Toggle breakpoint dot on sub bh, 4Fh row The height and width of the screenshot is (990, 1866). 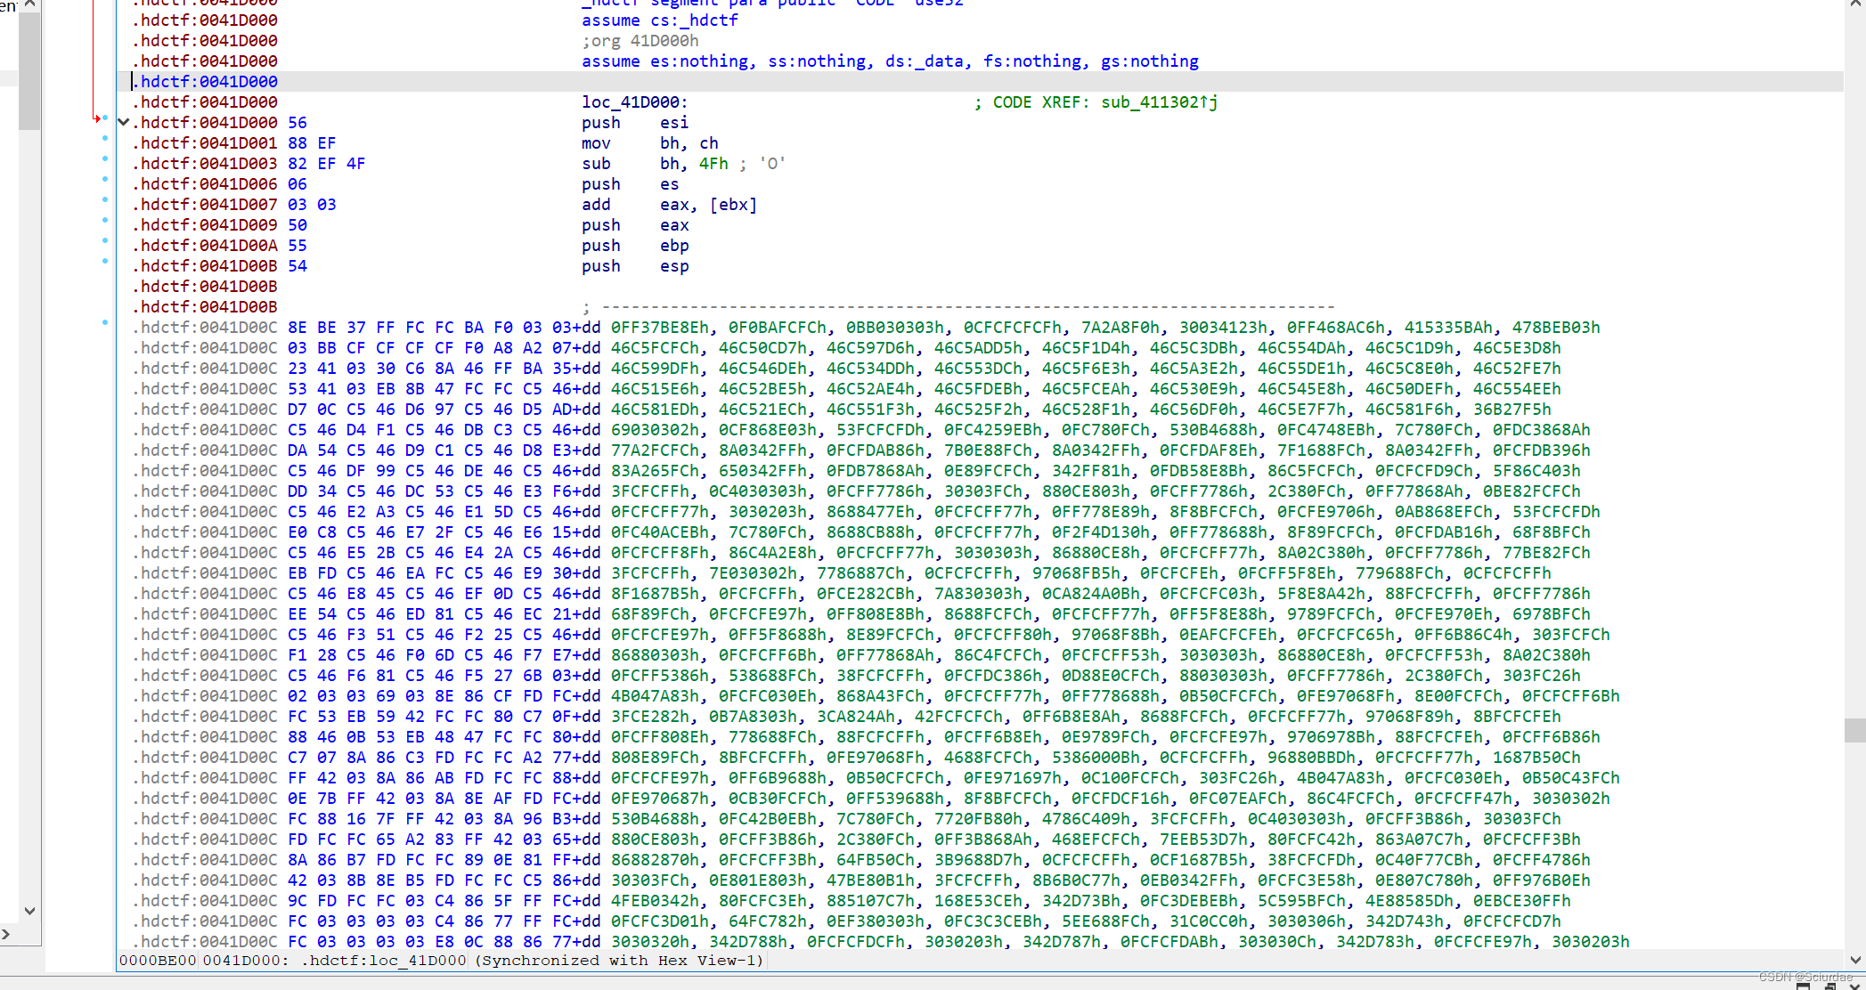[105, 158]
